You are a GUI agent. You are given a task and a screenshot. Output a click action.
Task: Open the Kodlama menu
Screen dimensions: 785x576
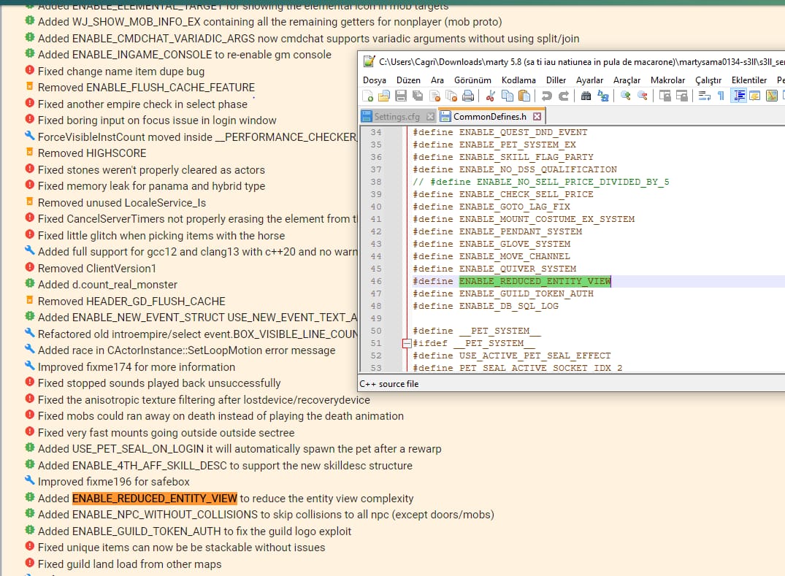point(518,80)
